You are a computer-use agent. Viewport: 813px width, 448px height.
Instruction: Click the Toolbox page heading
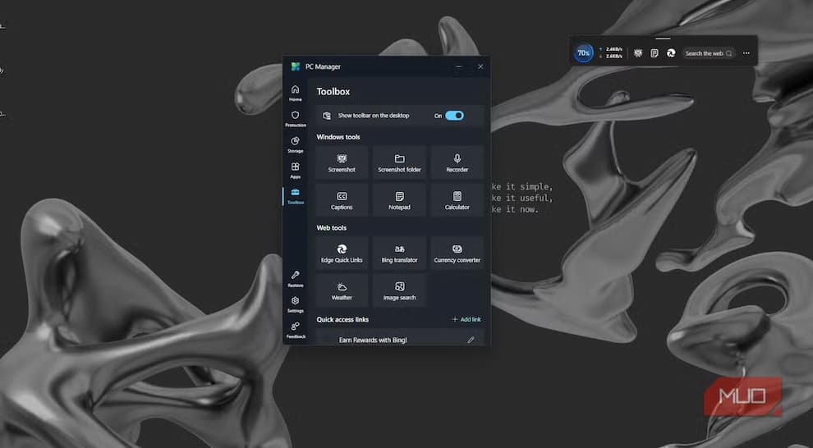[x=333, y=92]
